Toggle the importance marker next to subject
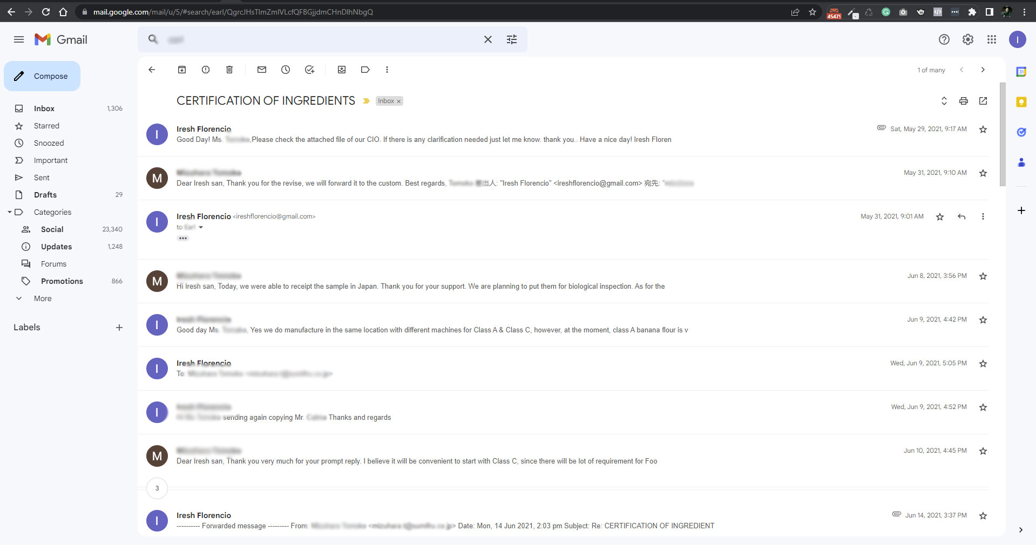The image size is (1036, 545). [x=366, y=101]
